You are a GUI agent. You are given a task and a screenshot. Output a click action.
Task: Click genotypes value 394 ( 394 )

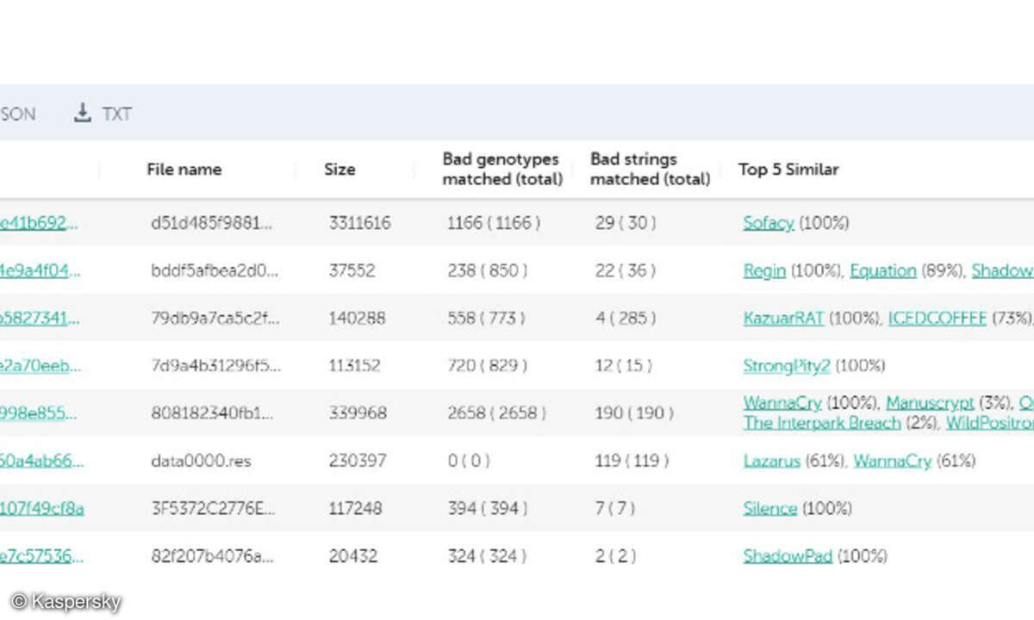[487, 508]
